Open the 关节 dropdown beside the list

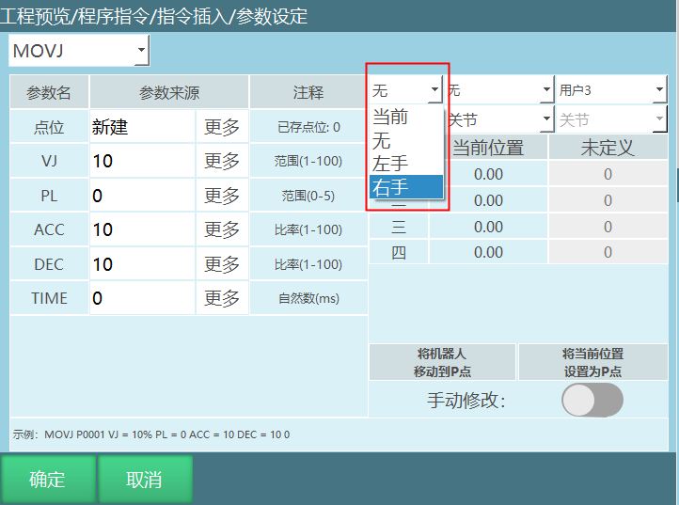coord(498,120)
